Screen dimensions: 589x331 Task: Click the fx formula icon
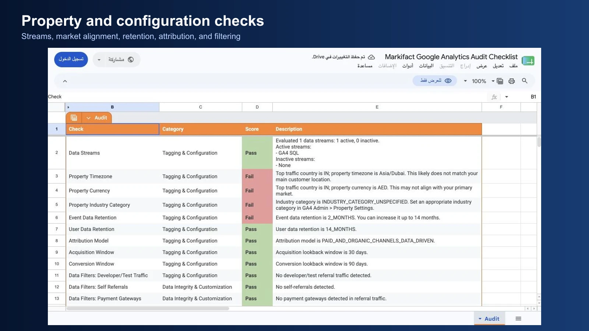pyautogui.click(x=494, y=97)
